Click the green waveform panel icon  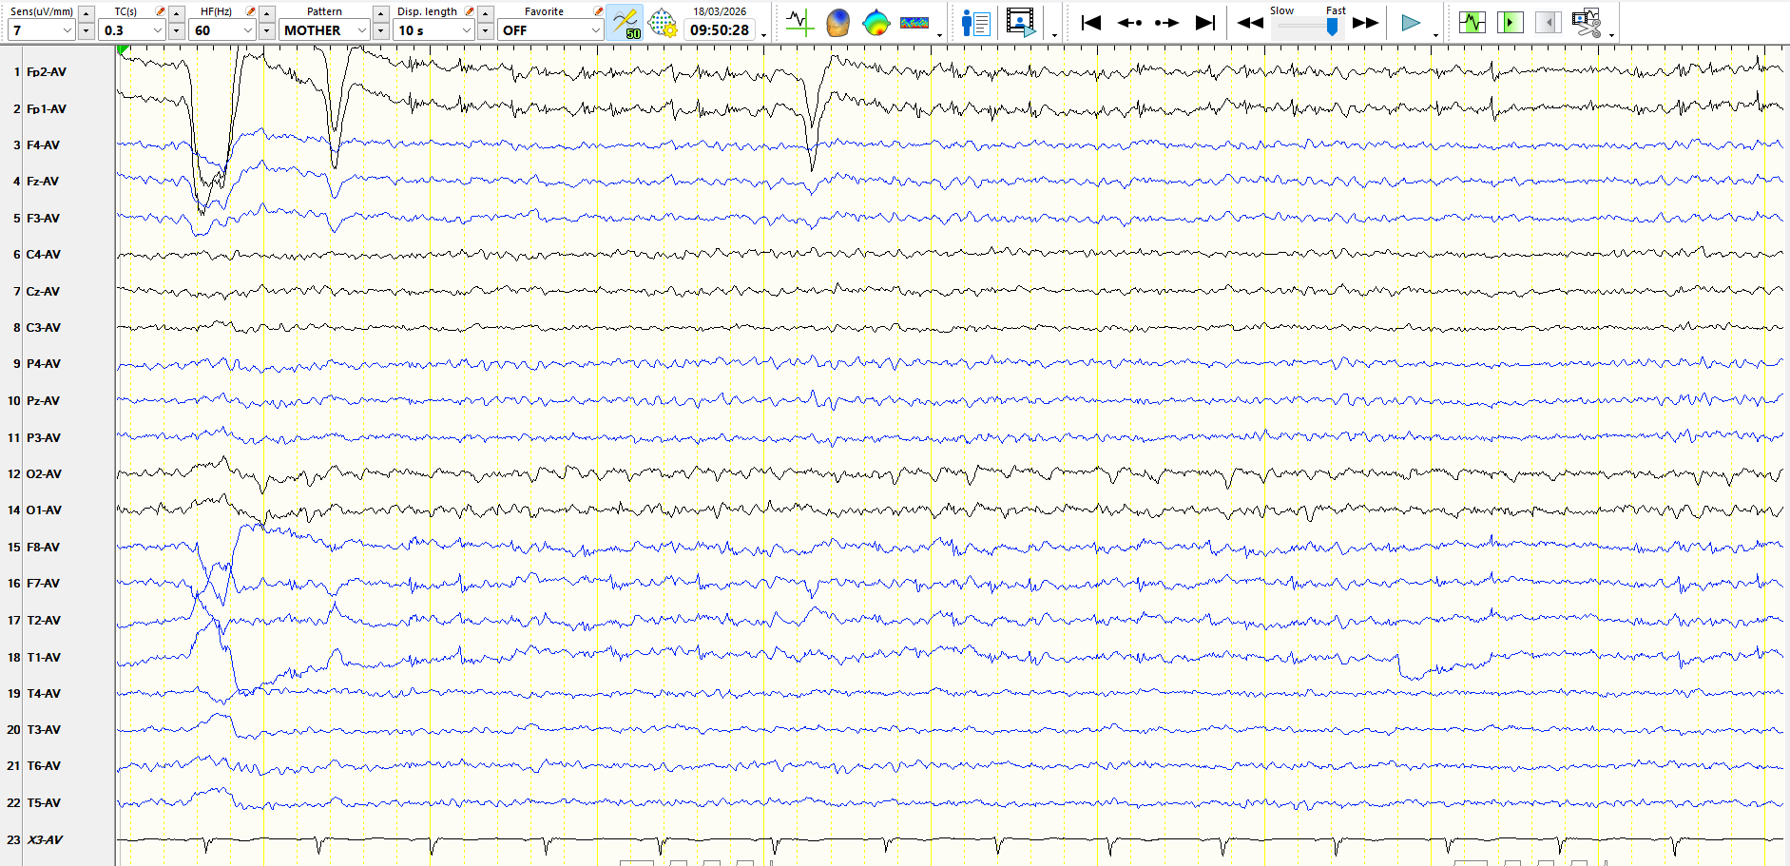[1472, 22]
